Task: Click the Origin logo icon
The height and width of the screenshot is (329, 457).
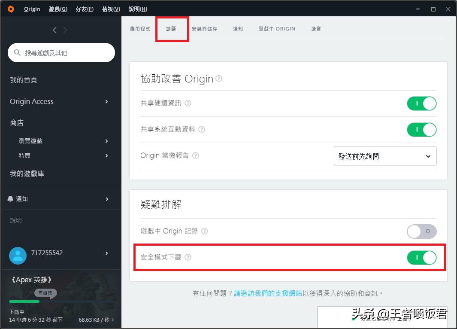Action: click(x=10, y=9)
